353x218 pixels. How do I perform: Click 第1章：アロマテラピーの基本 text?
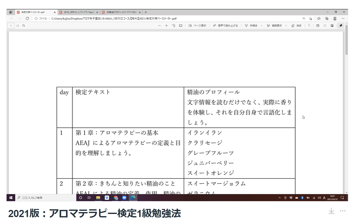(x=117, y=133)
